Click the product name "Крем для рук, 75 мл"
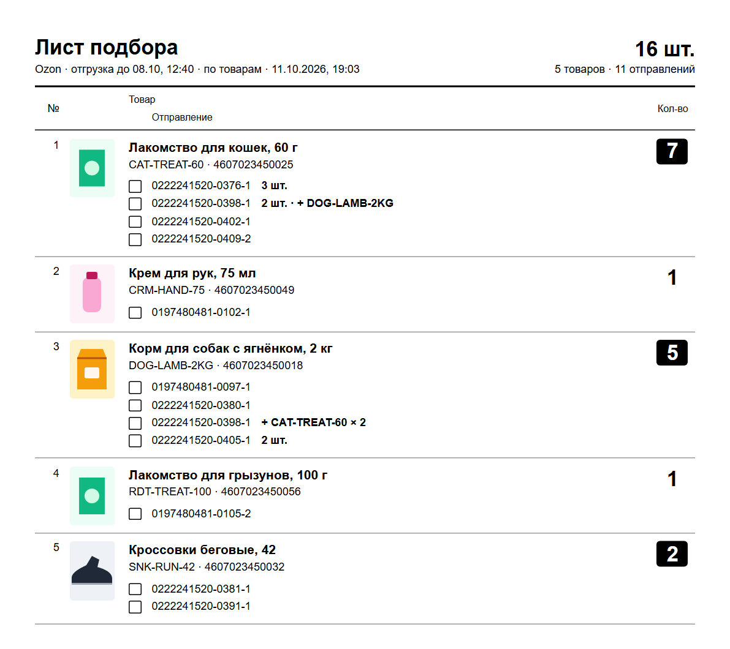This screenshot has height=649, width=730. pyautogui.click(x=192, y=273)
